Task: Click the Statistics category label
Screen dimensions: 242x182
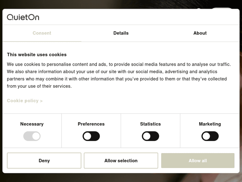Action: pos(150,124)
